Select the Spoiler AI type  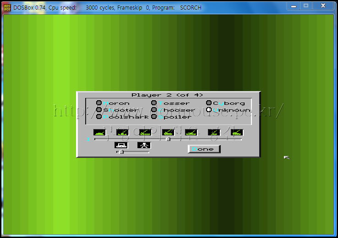pos(171,117)
